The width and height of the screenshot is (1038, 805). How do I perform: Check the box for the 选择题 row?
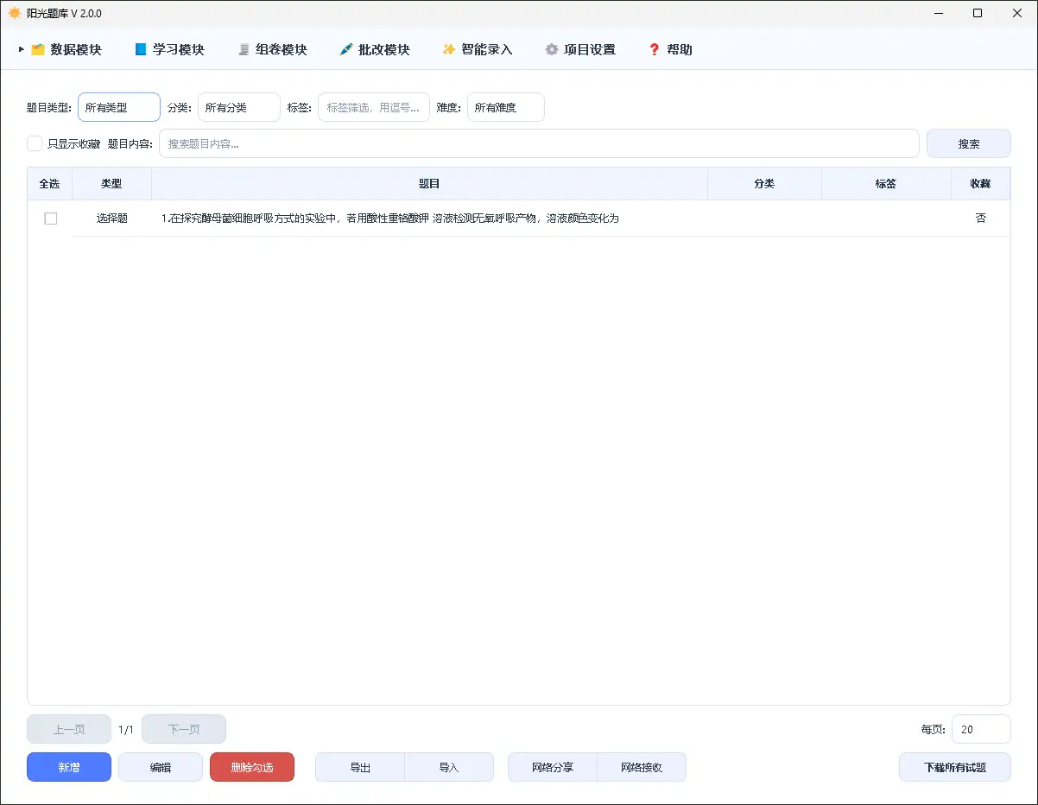pos(51,219)
